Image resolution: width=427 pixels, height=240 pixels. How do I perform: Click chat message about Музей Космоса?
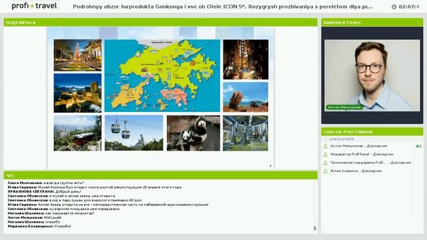[95, 187]
